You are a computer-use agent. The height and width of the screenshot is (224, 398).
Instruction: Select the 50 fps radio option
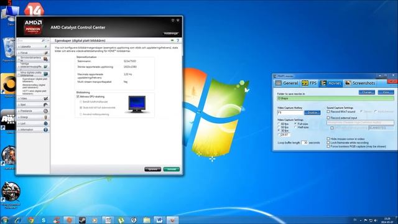click(279, 127)
